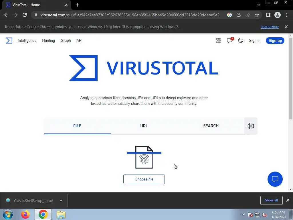Toggle dark mode with the moon icon
Viewport: 293px width, 220px height.
[241, 41]
